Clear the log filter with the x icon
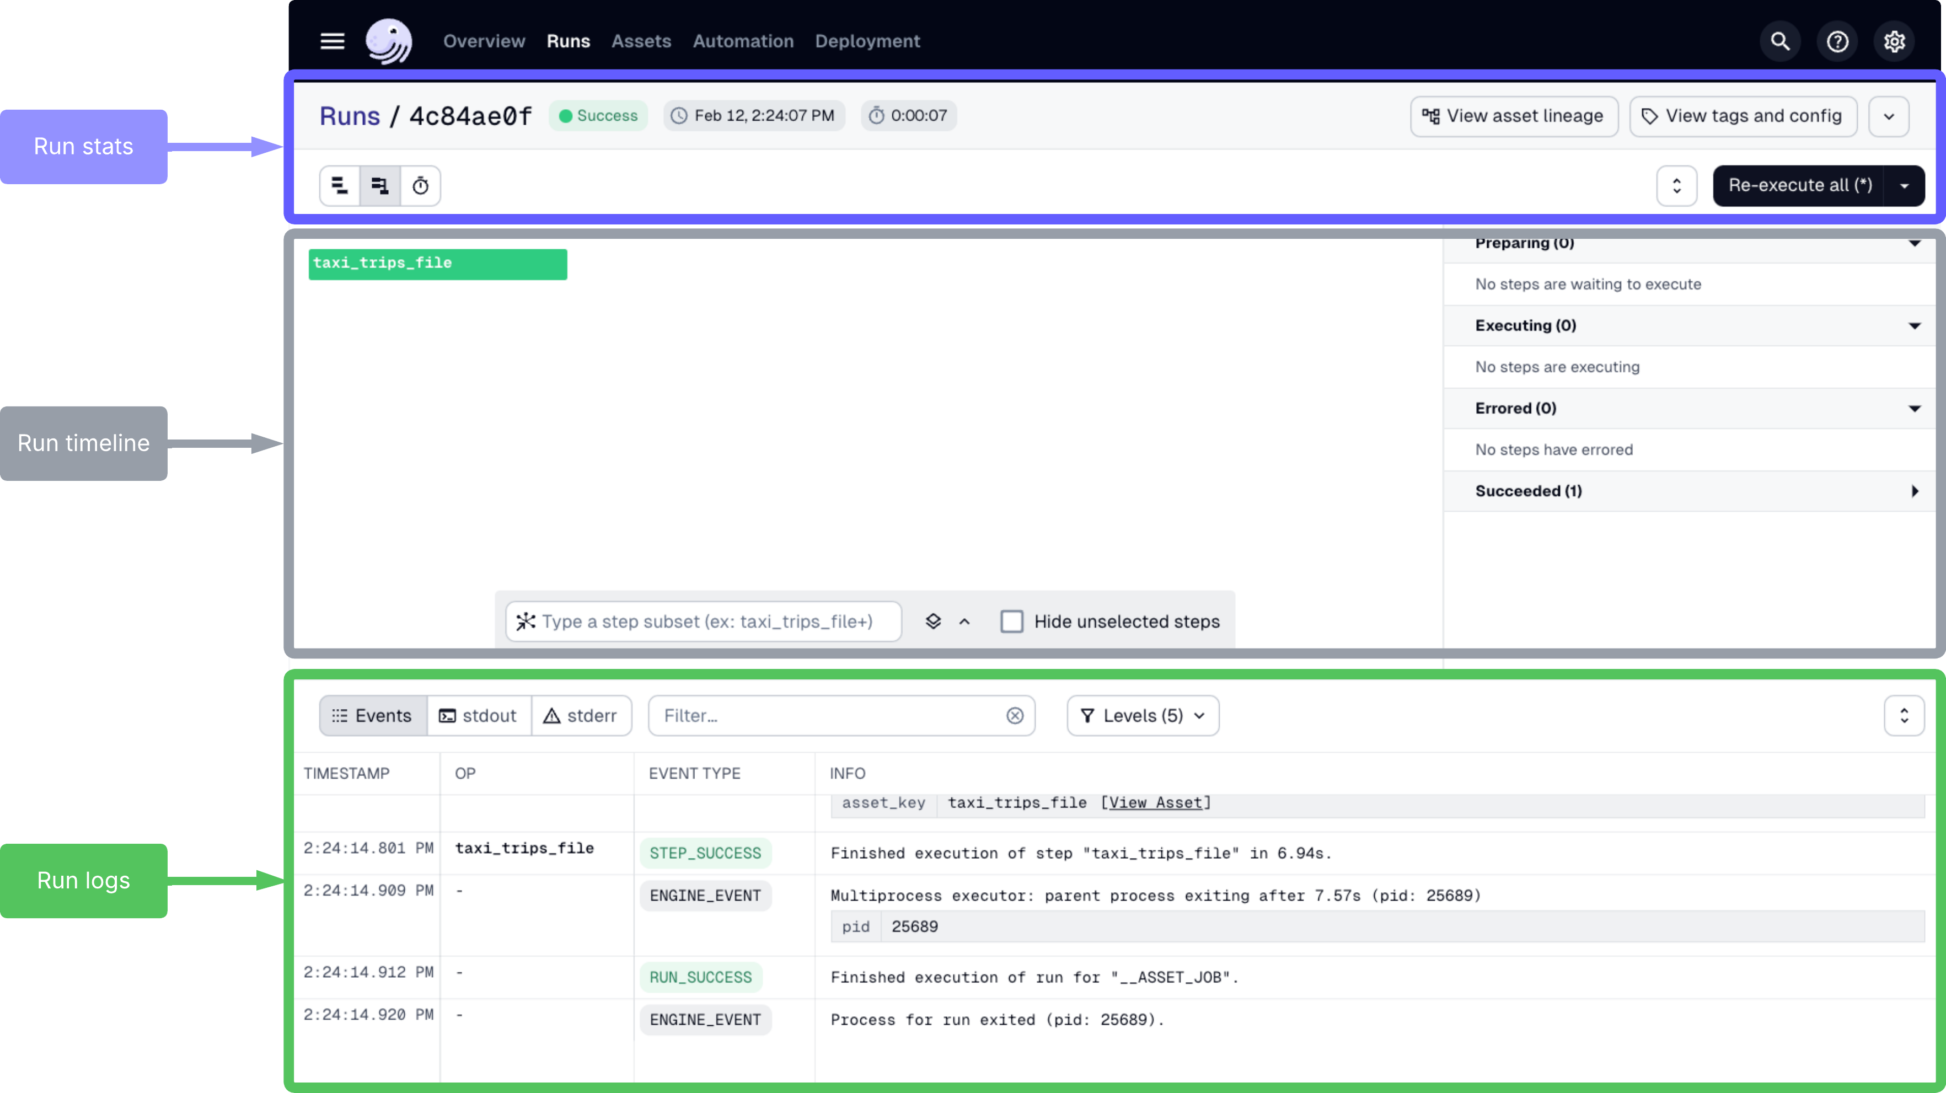 [1015, 715]
